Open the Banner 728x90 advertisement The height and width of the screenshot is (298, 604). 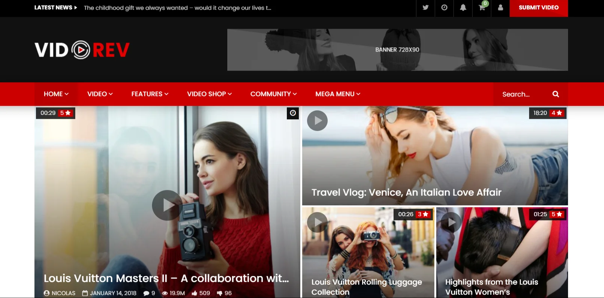click(x=397, y=50)
